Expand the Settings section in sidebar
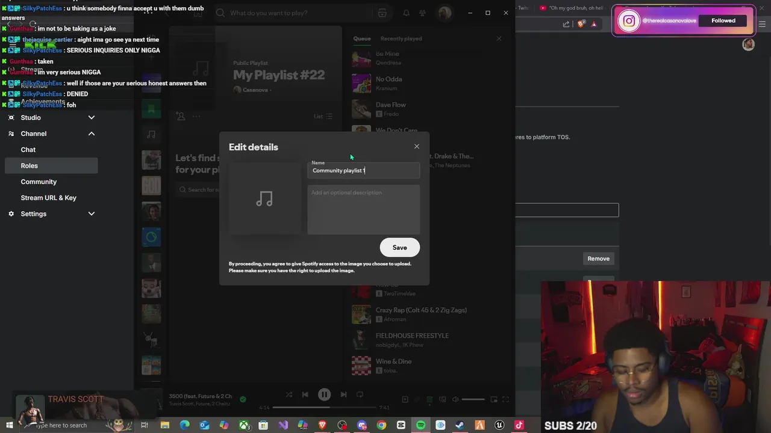 [x=92, y=213]
